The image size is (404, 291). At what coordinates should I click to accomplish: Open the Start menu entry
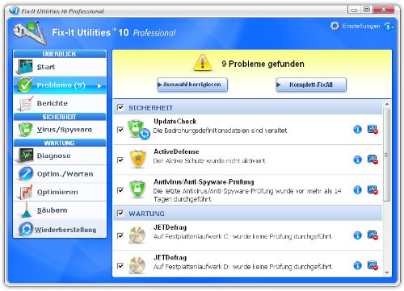60,67
